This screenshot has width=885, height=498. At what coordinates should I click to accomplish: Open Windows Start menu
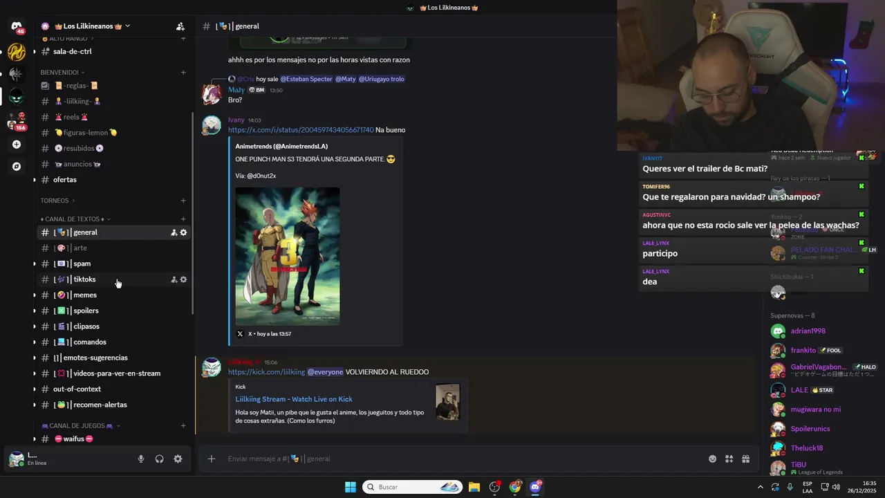351,487
